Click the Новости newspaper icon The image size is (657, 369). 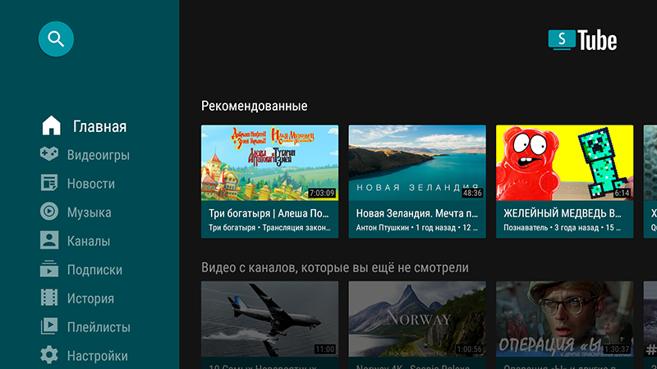[50, 184]
